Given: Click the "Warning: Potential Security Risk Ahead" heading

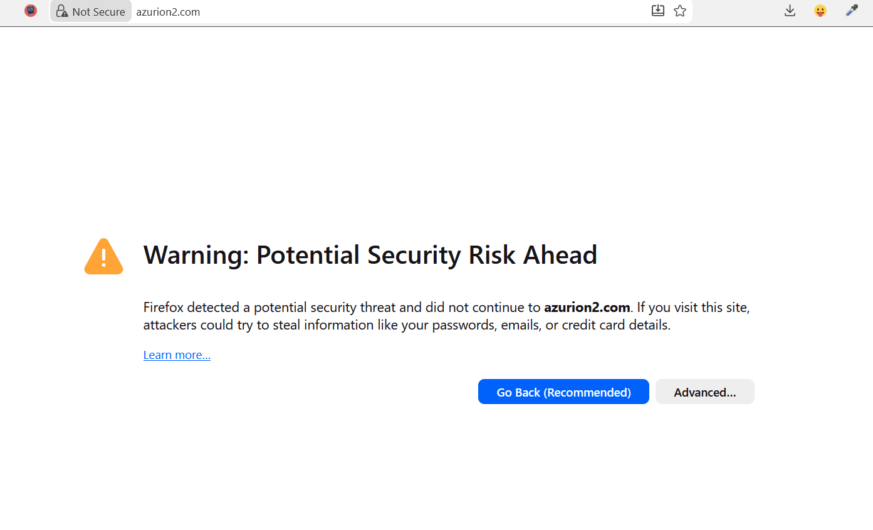Looking at the screenshot, I should 370,255.
